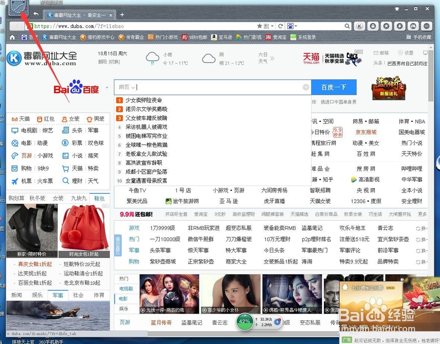Click the 42% memory accelerator ball
The image size is (440, 344).
coord(244,322)
